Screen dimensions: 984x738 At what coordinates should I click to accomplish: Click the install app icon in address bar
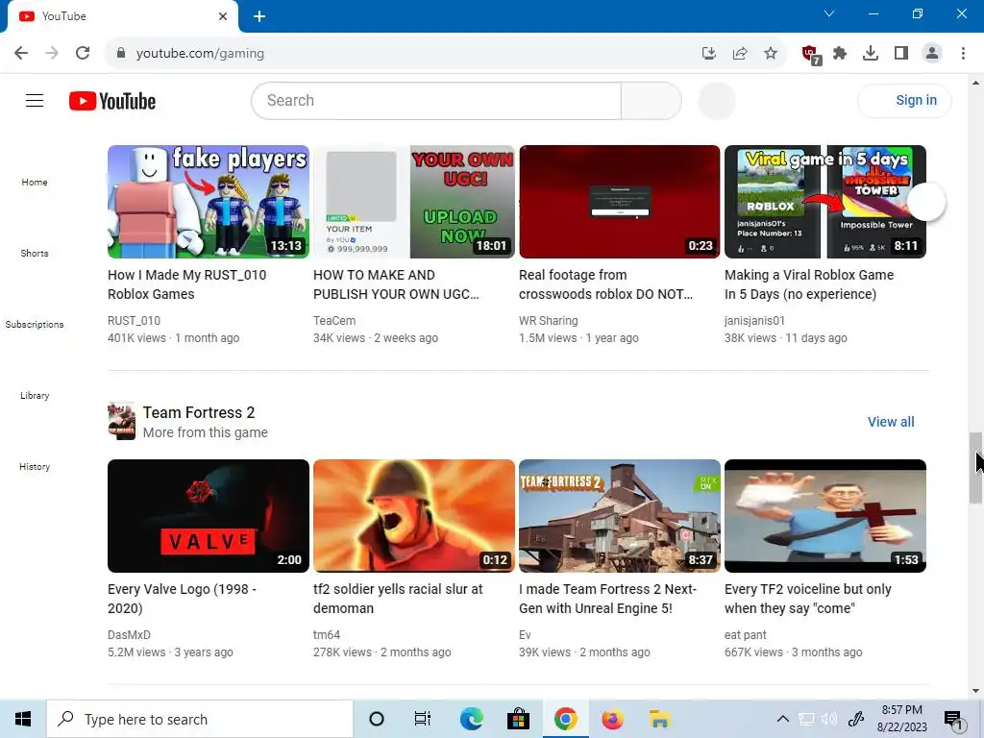click(x=709, y=54)
